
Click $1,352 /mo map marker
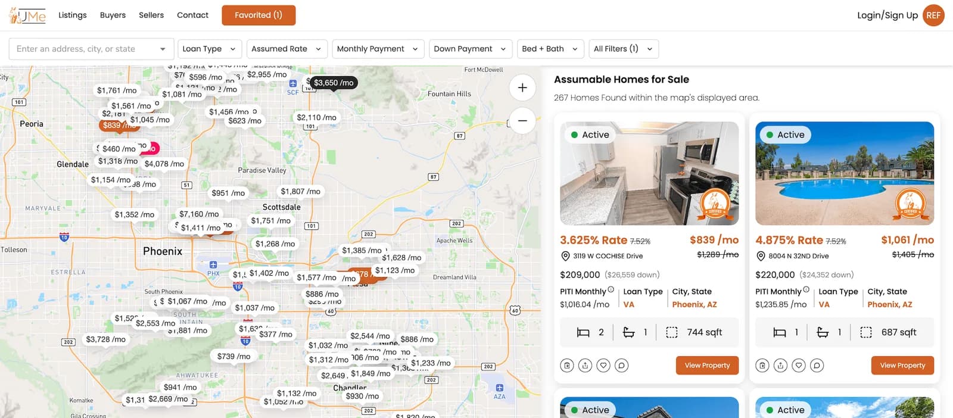click(x=135, y=214)
